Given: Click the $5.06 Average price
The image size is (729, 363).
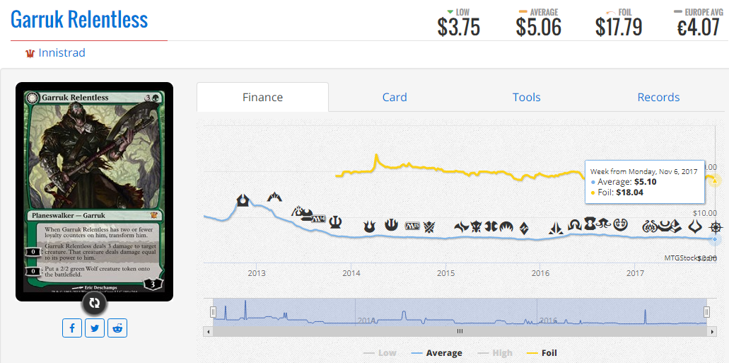Looking at the screenshot, I should (538, 28).
